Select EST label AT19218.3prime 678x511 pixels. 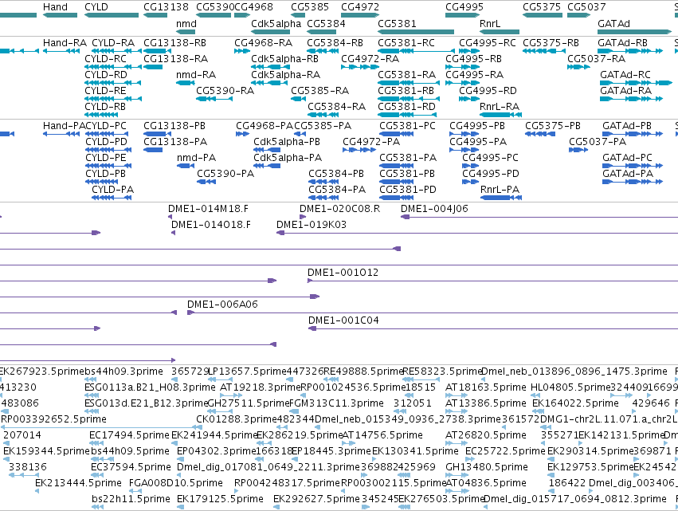(x=260, y=387)
